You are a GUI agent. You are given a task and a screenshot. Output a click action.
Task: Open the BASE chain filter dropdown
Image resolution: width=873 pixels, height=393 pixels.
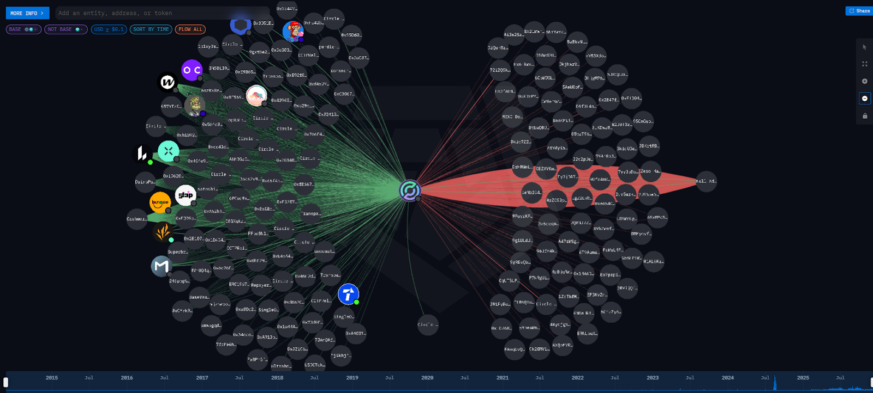pos(23,29)
